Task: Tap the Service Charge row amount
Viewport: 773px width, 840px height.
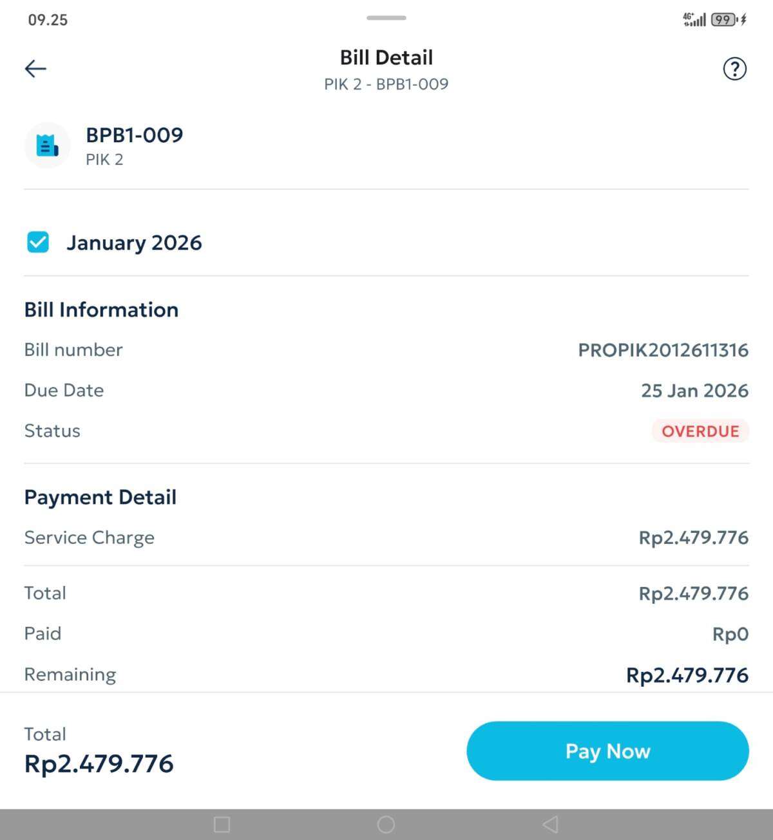Action: coord(693,537)
